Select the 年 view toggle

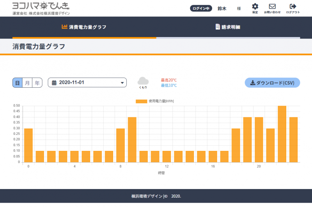[37, 83]
